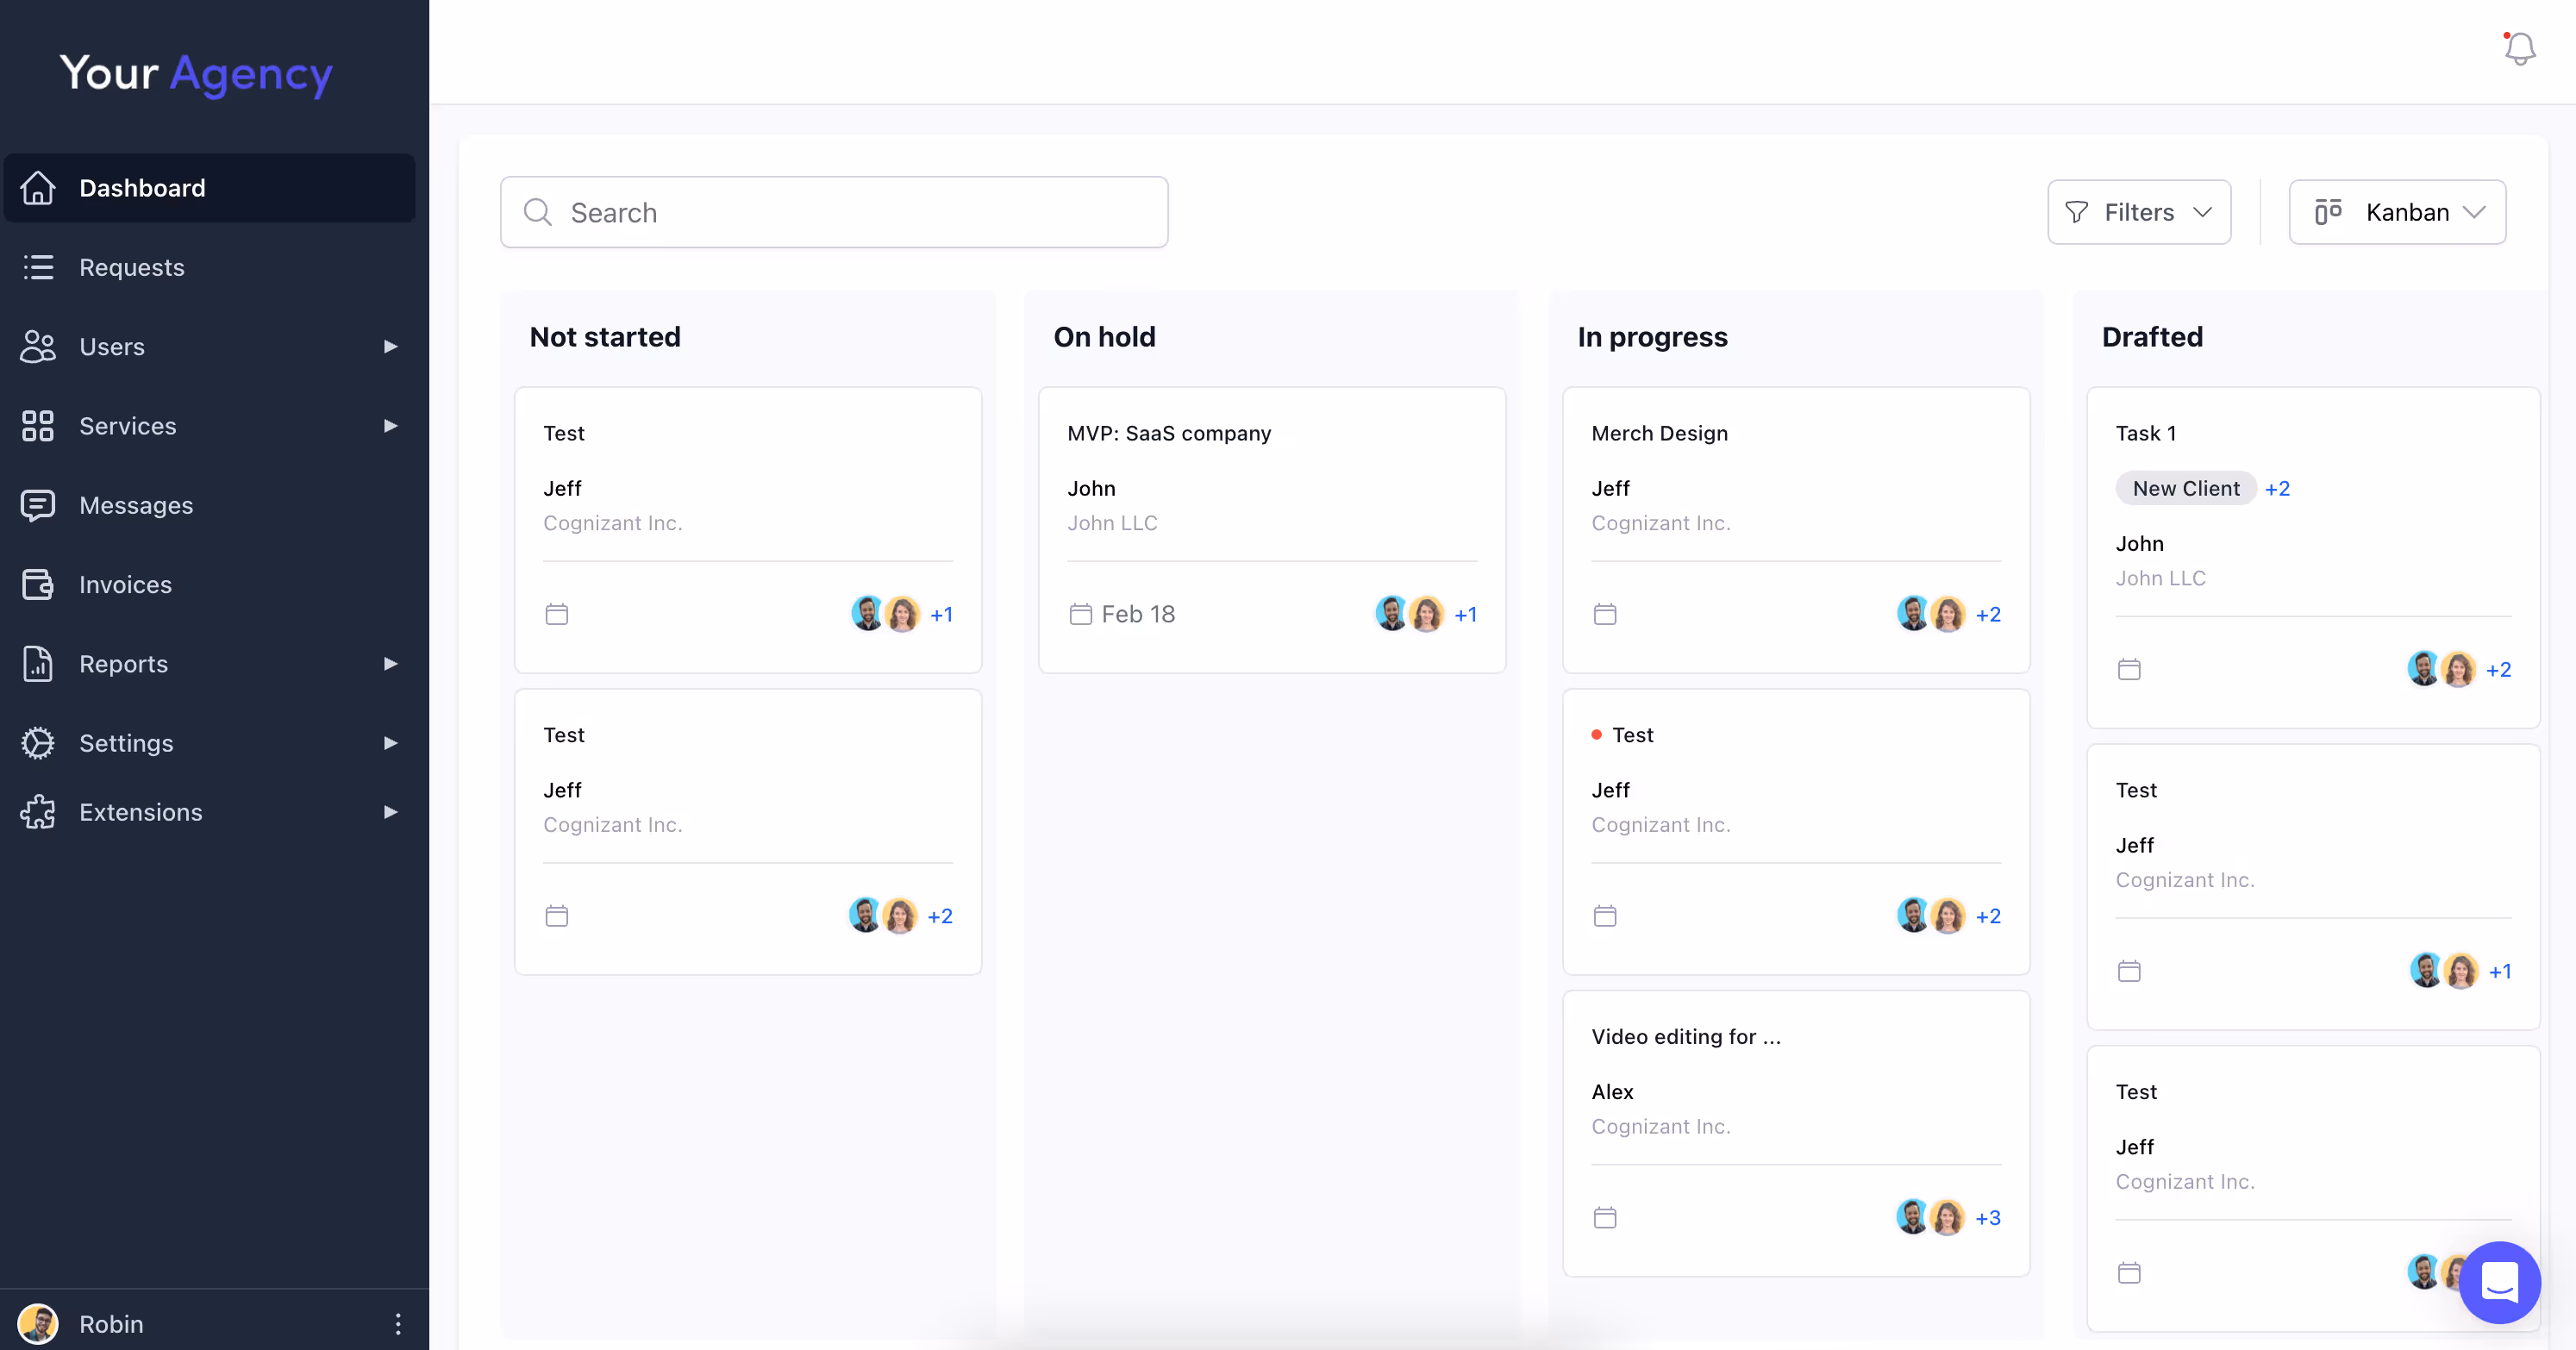
Task: Click Alex on Video editing card
Action: click(x=1612, y=1092)
